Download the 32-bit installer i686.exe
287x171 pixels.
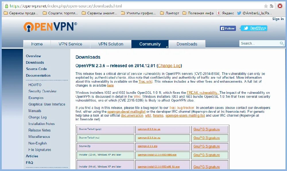click(x=157, y=155)
